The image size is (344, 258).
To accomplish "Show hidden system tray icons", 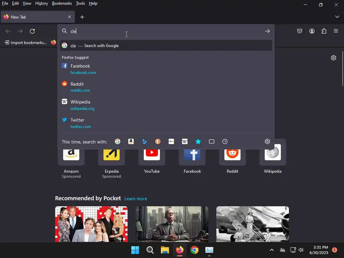I will point(271,250).
